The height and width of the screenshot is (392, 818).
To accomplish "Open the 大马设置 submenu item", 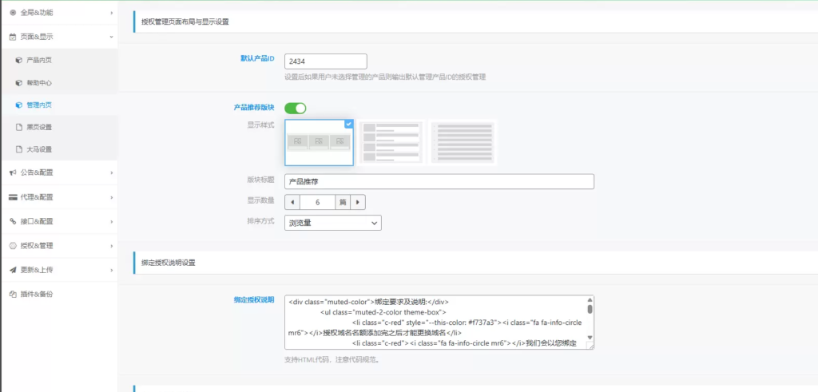I will point(59,149).
